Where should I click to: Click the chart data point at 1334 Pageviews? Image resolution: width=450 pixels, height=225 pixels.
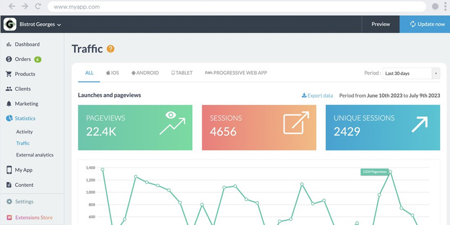click(390, 172)
